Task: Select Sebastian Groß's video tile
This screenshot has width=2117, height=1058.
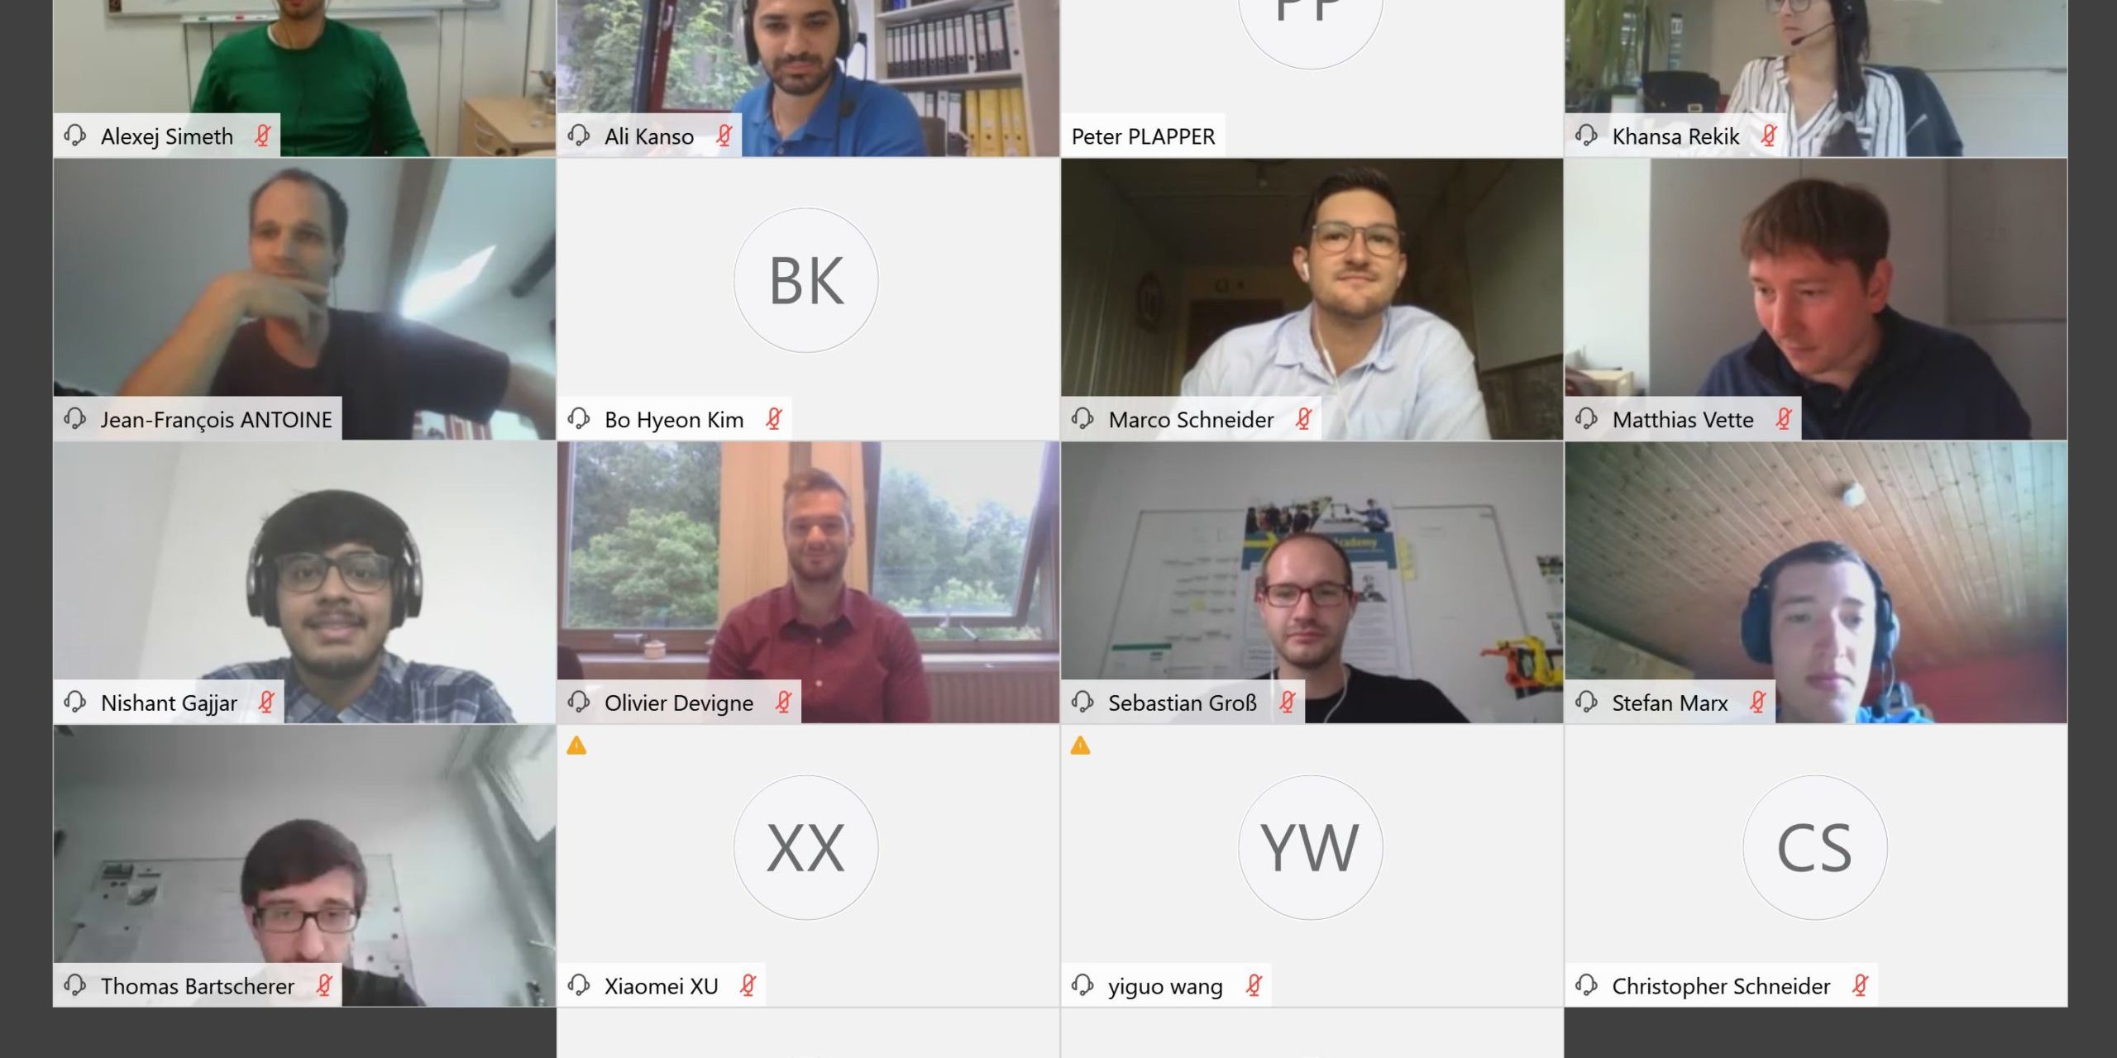Action: [x=1312, y=582]
